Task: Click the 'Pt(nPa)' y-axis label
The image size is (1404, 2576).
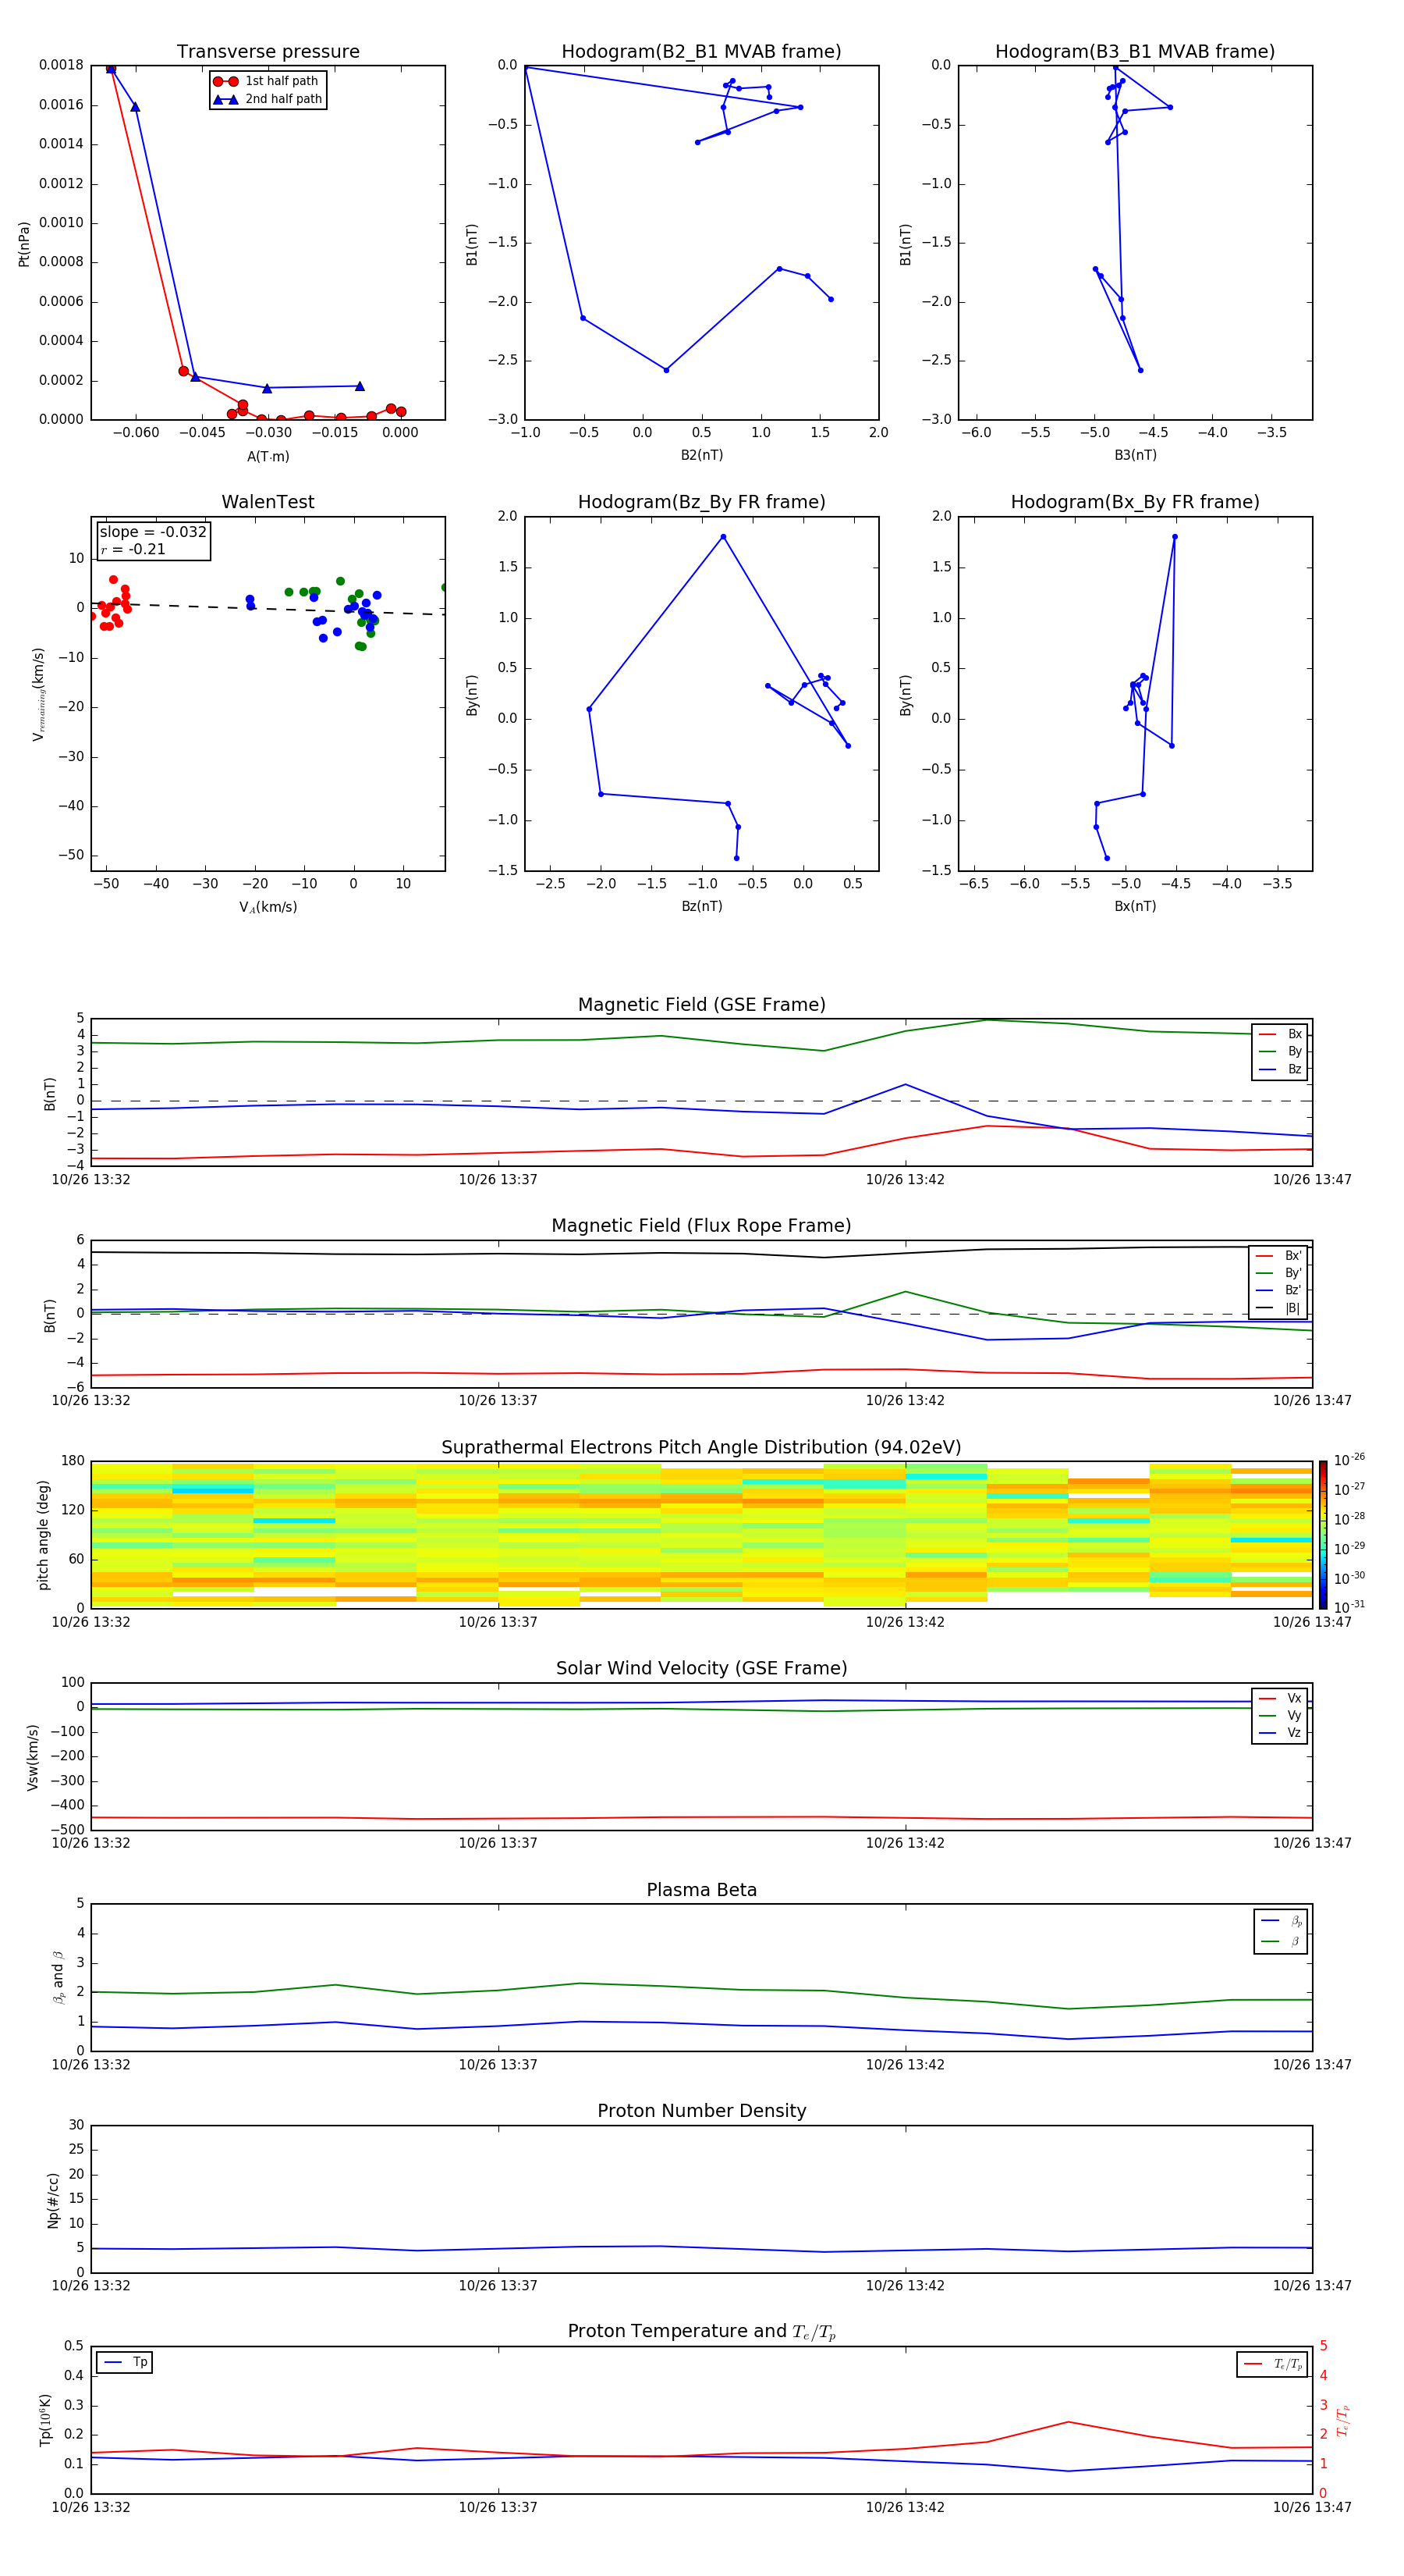Action: click(24, 243)
